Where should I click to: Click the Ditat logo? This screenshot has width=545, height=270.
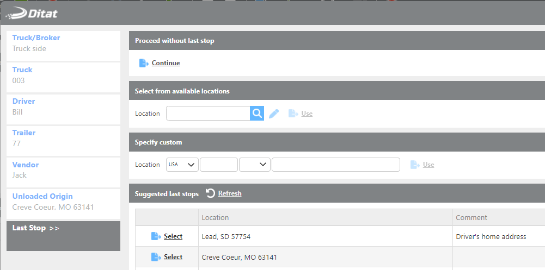[x=32, y=13]
